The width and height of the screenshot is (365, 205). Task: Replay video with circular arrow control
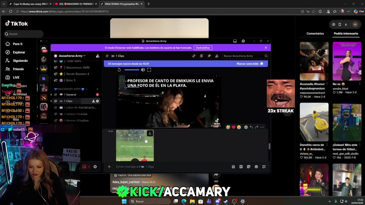119,70
